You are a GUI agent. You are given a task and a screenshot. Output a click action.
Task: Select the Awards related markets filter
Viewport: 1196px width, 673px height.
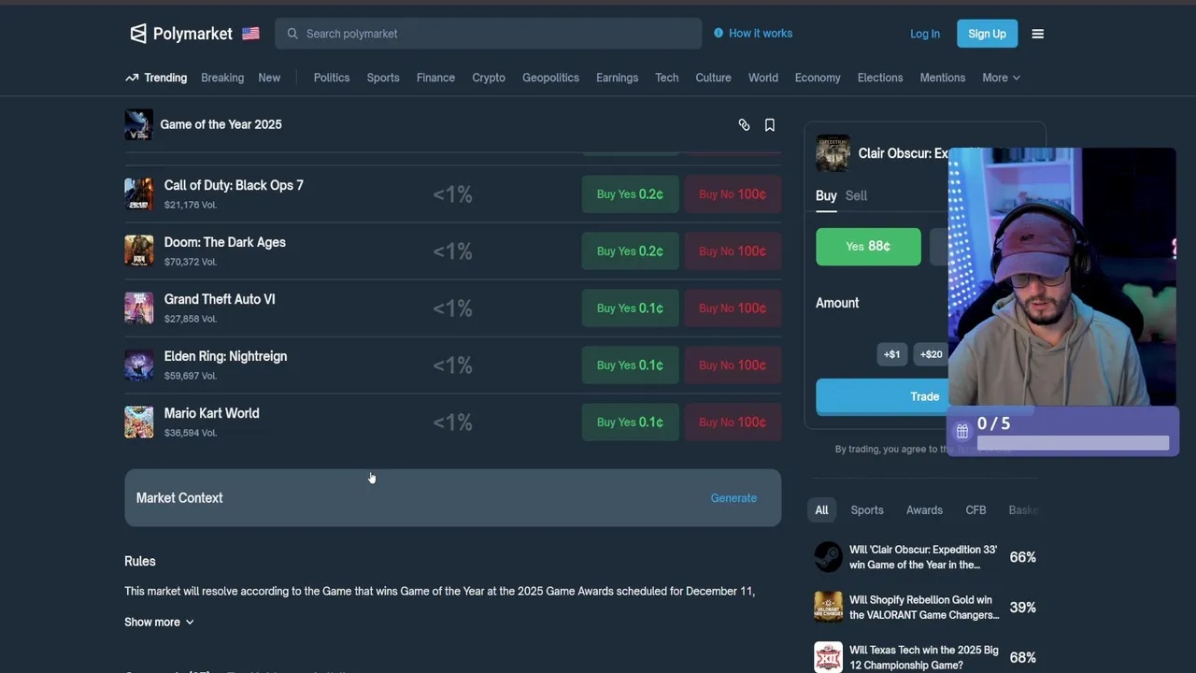point(924,510)
